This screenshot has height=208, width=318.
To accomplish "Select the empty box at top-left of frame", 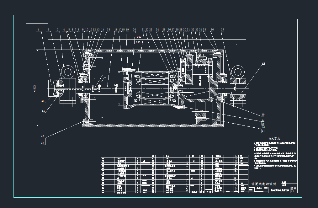I will click(37, 21).
